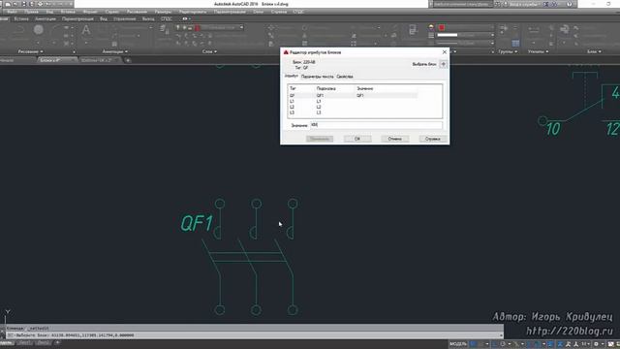Click the Measure icon in Утилиты panel

[534, 29]
